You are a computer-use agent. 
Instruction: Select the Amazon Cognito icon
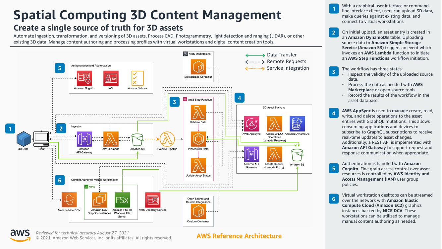[84, 78]
